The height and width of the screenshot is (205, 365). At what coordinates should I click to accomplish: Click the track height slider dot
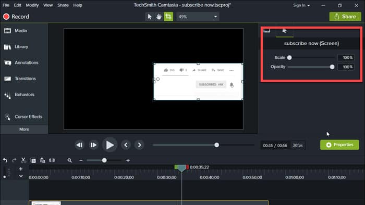[x=4, y=177]
